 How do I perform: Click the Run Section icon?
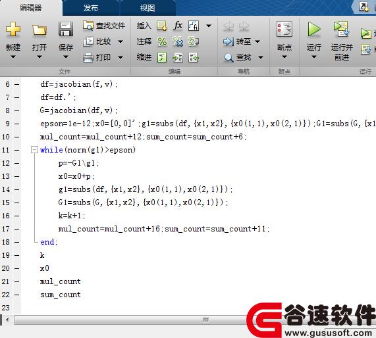click(x=365, y=34)
